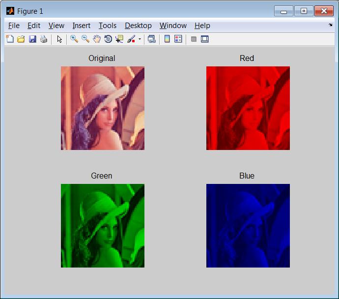Activate the Zoom In magnifier tool
339x299 pixels.
(74, 39)
